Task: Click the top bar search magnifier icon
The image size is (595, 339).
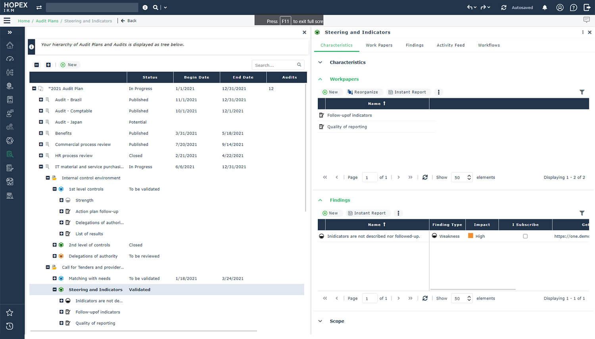Action: tap(155, 8)
